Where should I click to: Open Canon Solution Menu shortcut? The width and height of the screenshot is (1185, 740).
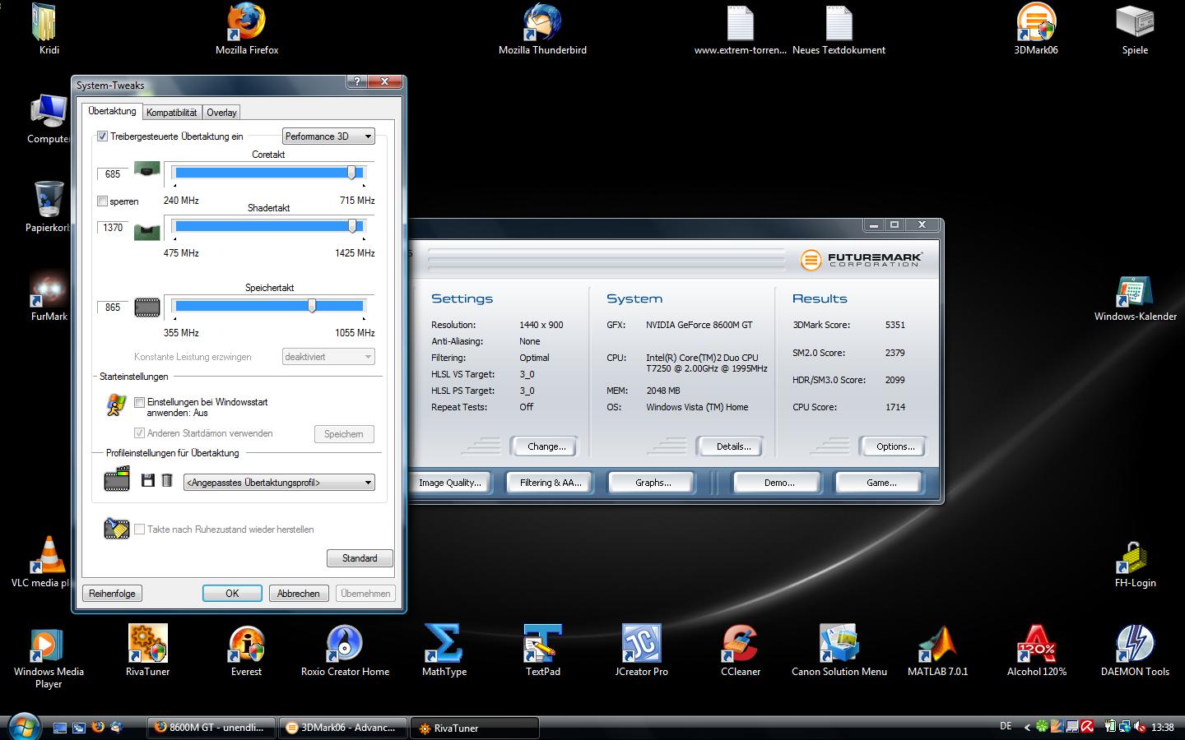tap(839, 650)
